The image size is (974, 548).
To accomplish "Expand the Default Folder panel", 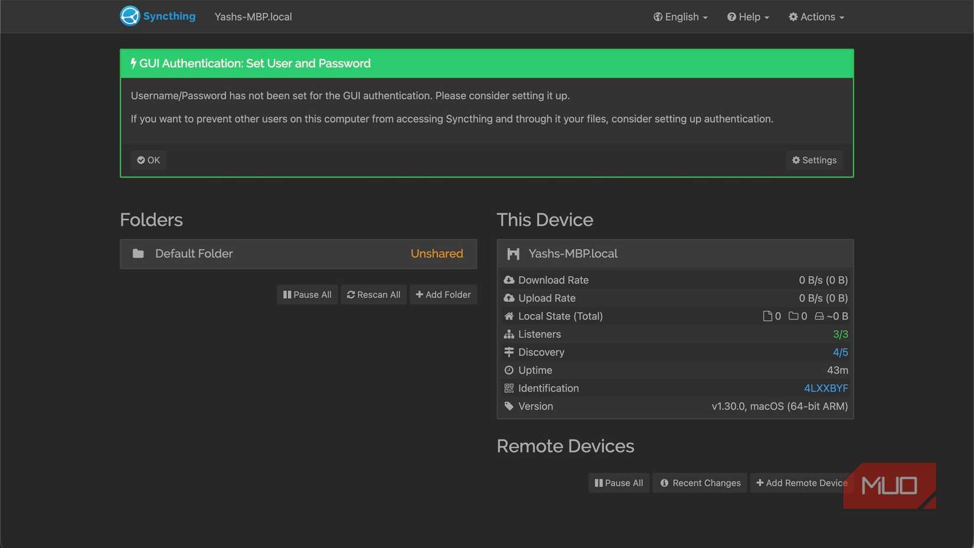I will pyautogui.click(x=298, y=254).
